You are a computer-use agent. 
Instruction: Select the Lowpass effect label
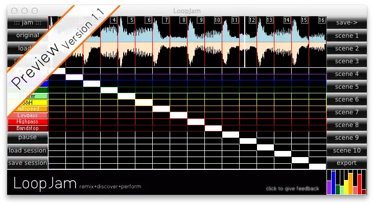[x=28, y=115]
